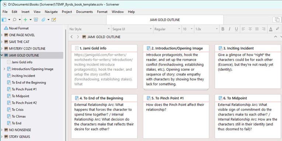Open the Help menu
The height and width of the screenshot is (141, 282).
tap(131, 12)
